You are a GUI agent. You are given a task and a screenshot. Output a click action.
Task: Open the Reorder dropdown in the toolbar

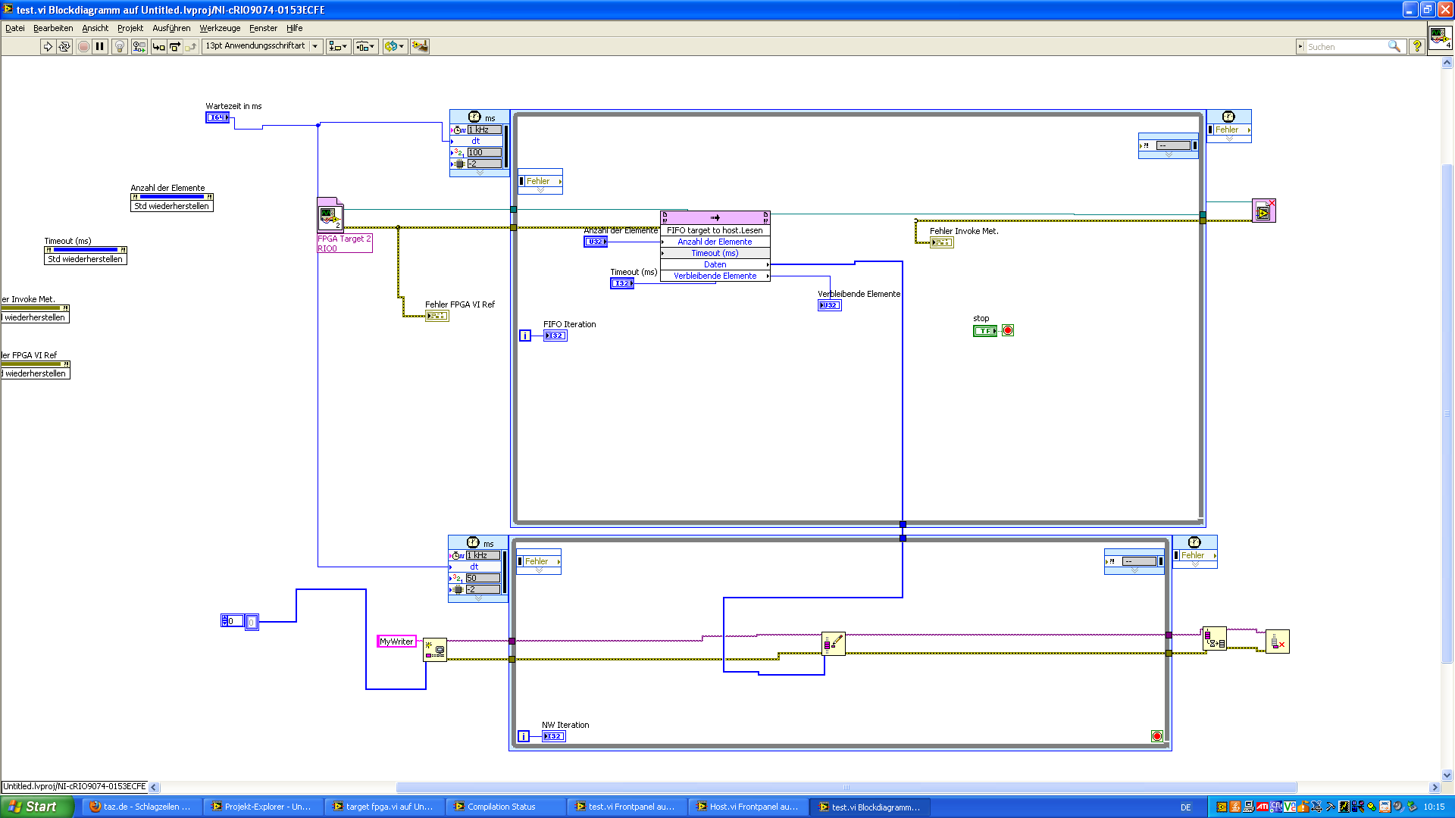tap(394, 47)
